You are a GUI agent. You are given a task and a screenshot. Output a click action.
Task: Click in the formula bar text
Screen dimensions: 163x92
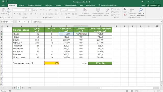tap(37, 22)
